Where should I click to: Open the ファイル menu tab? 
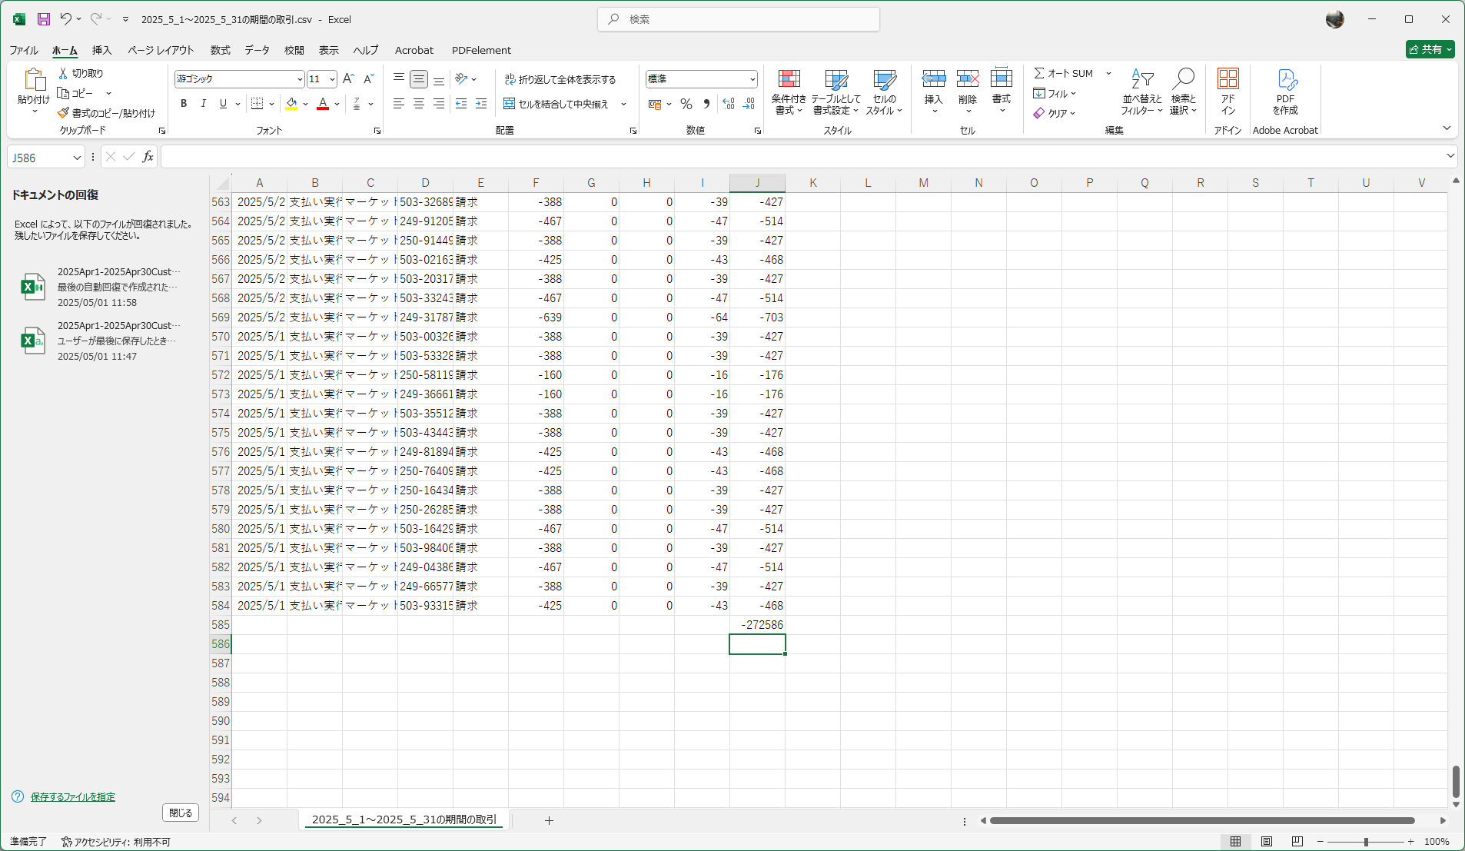click(x=24, y=50)
